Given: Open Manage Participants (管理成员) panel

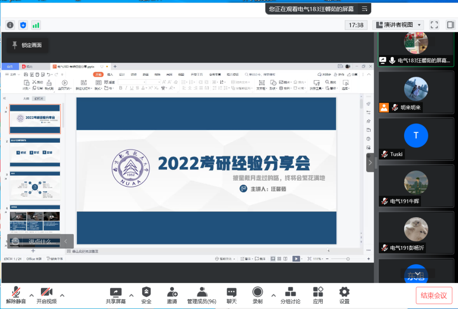Looking at the screenshot, I should (x=201, y=292).
